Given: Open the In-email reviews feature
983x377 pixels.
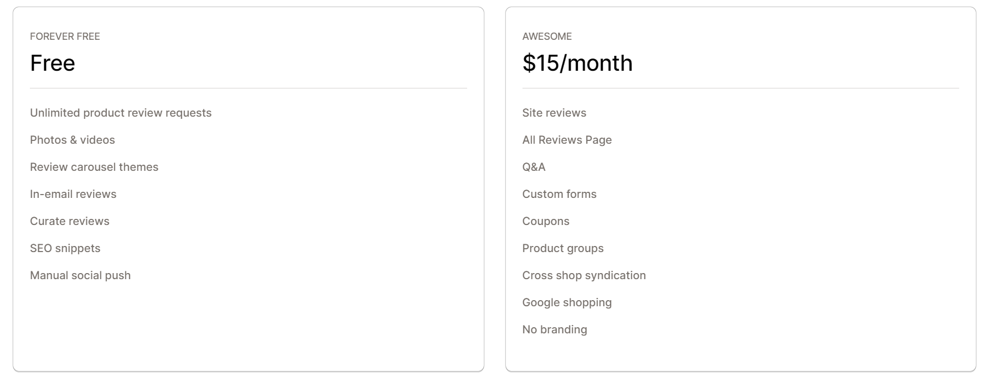Looking at the screenshot, I should tap(73, 194).
